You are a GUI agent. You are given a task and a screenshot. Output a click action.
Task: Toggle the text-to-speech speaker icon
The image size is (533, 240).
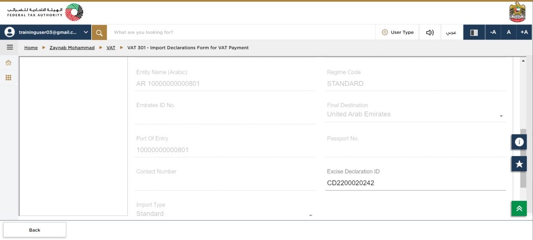click(x=430, y=32)
